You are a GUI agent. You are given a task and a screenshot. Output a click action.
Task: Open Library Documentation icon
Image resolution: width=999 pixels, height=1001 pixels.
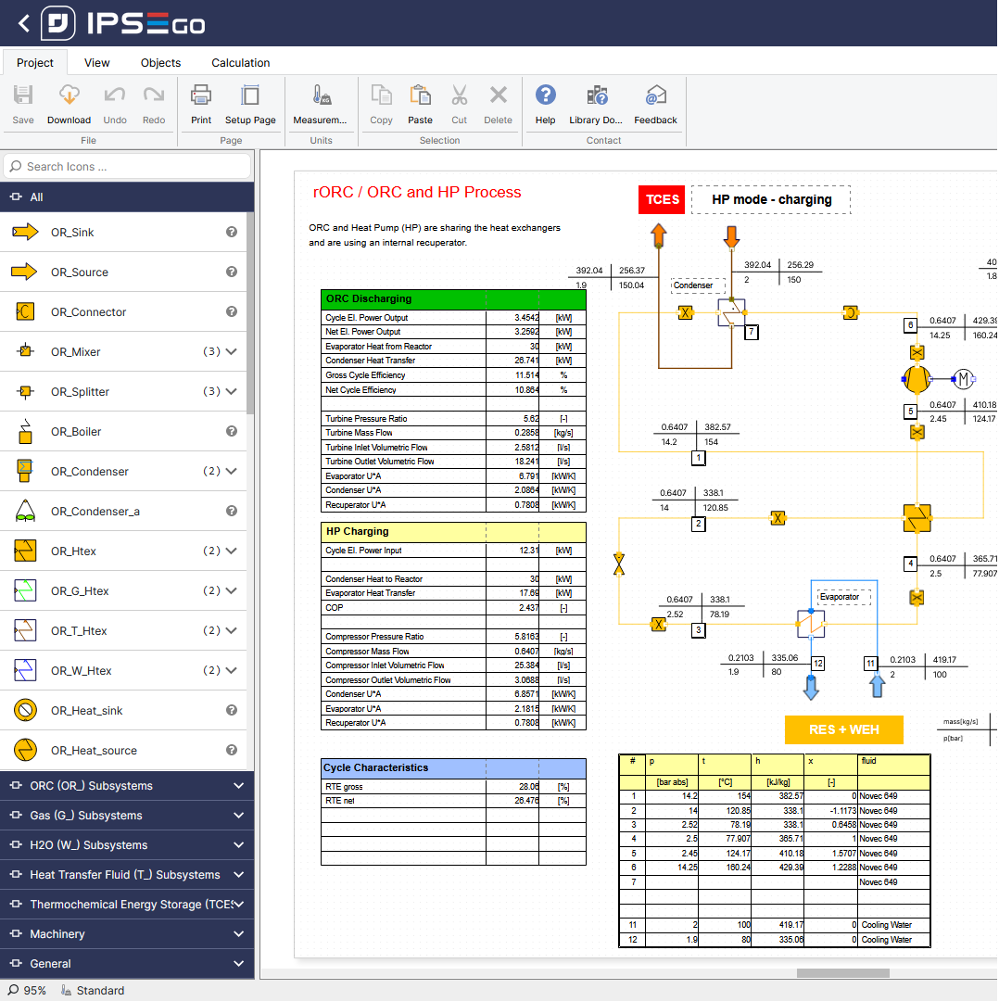tap(596, 95)
